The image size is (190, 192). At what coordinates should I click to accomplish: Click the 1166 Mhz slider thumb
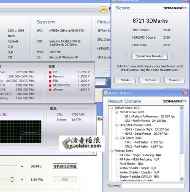[x=12, y=179]
